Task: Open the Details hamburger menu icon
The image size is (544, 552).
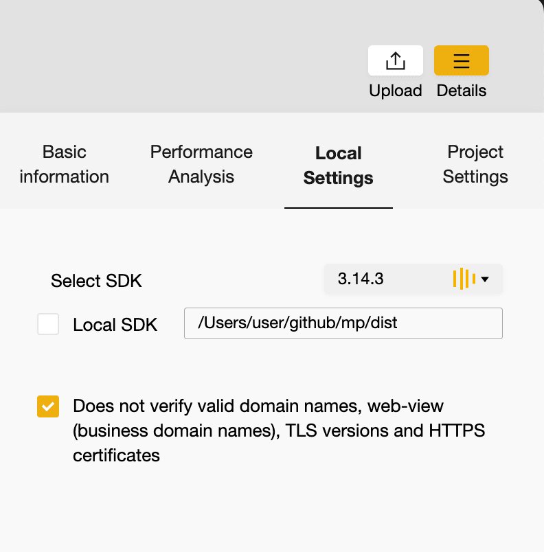Action: point(462,60)
